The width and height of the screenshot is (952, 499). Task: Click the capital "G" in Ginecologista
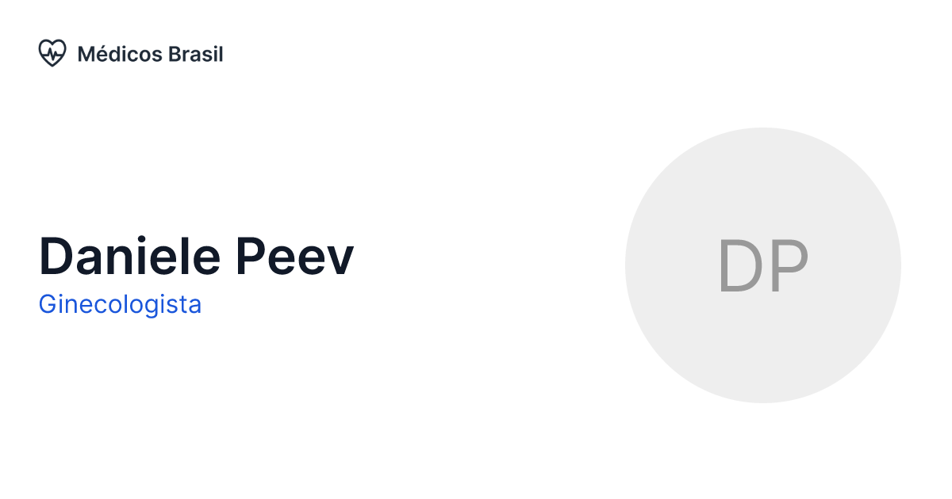48,304
